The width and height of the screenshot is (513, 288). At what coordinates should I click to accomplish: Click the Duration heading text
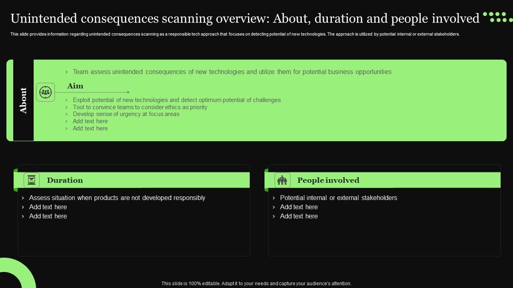point(65,180)
